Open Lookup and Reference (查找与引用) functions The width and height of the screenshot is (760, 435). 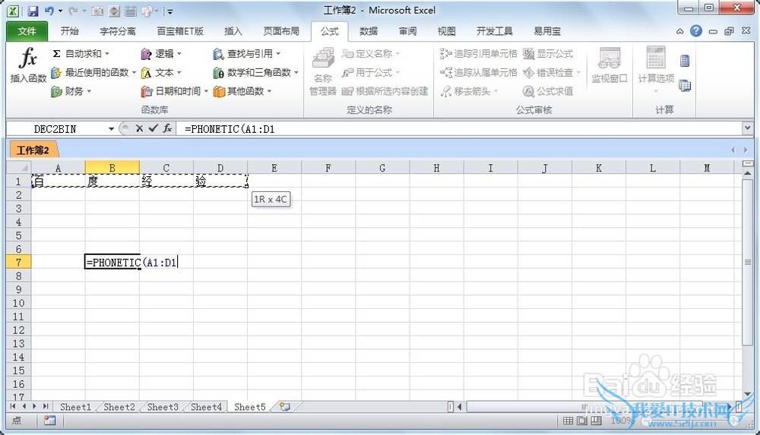[246, 54]
